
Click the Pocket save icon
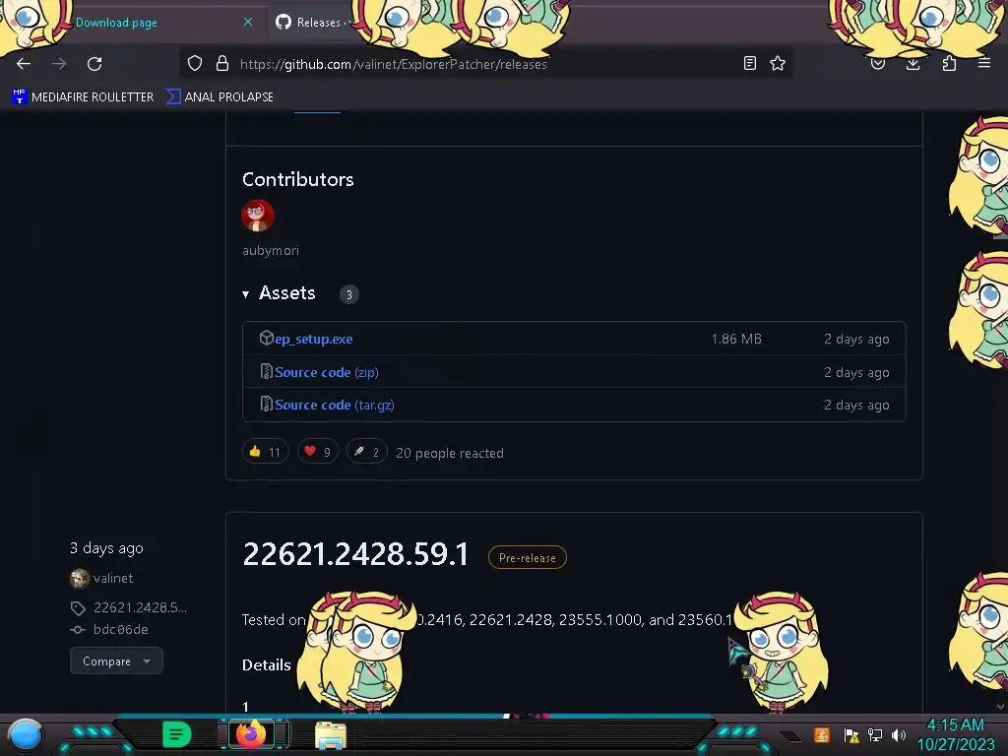point(877,64)
